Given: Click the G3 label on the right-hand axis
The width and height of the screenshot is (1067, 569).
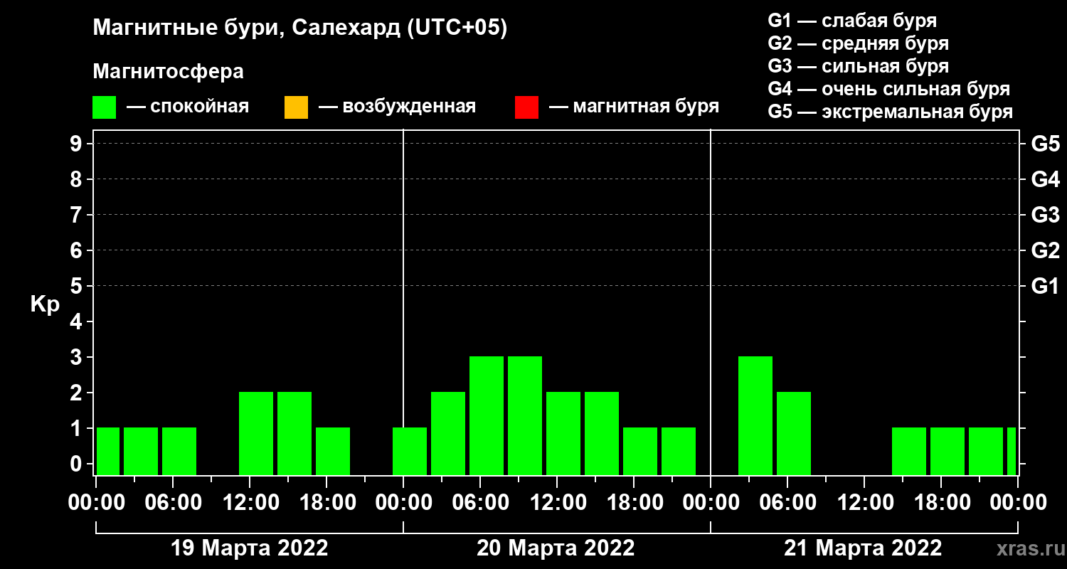Looking at the screenshot, I should [x=1045, y=215].
